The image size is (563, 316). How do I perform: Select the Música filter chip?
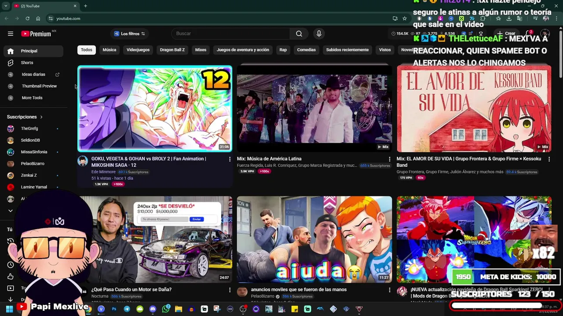tap(110, 50)
